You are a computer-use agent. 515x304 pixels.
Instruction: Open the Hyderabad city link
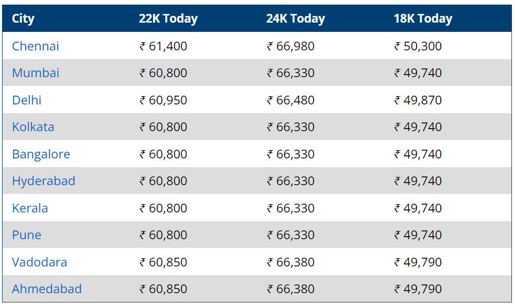point(44,181)
